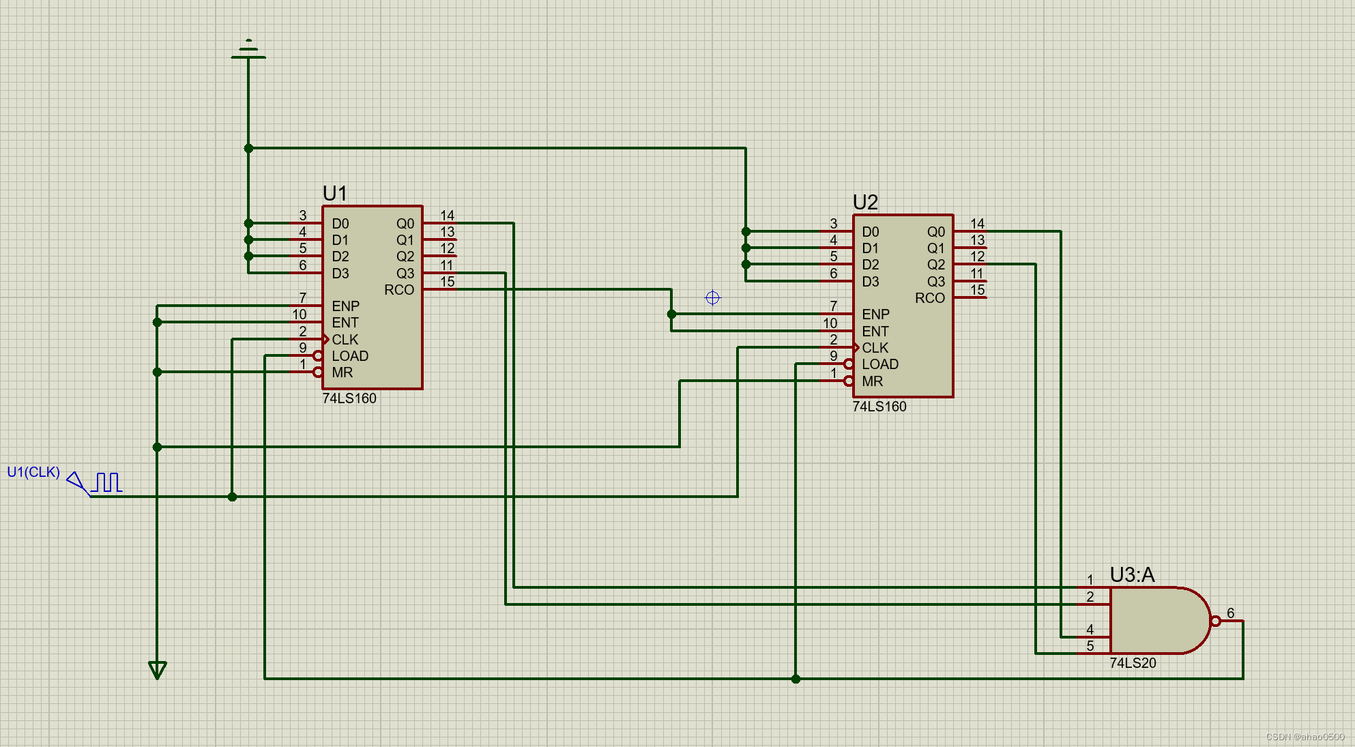Select the ground terminal arrow symbol
Viewport: 1355px width, 747px height.
point(157,669)
